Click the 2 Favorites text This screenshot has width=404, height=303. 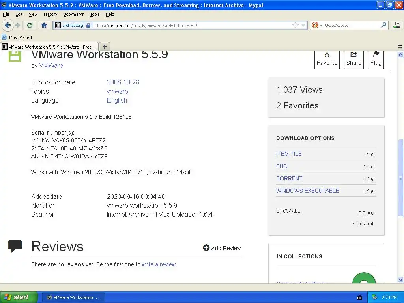point(297,105)
